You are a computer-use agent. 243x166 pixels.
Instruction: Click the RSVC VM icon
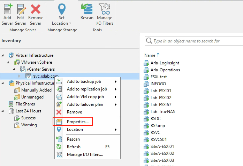pos(146,133)
